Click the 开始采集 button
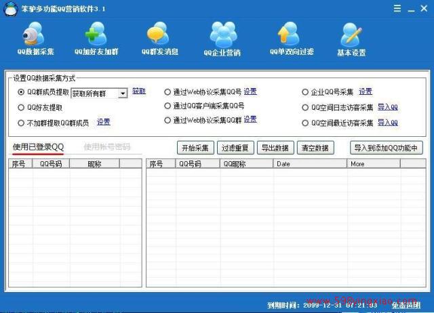 (195, 148)
